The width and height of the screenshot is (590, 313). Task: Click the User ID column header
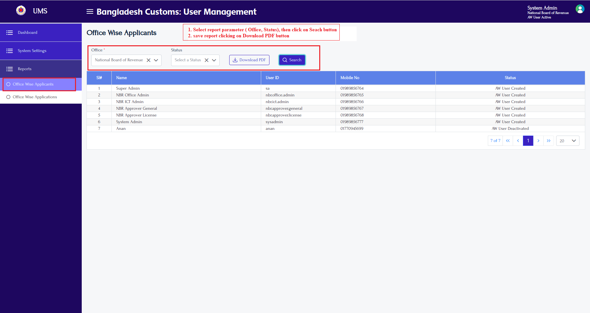click(298, 78)
